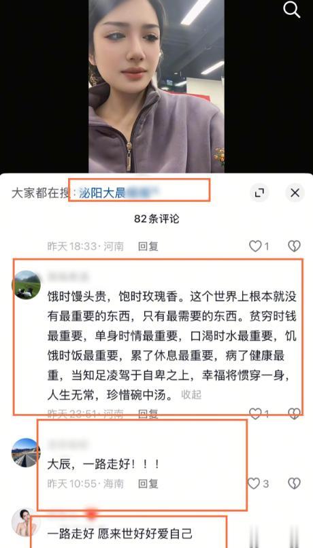Dislike the 18:33 Henan comment
This screenshot has height=548, width=313.
click(x=294, y=246)
